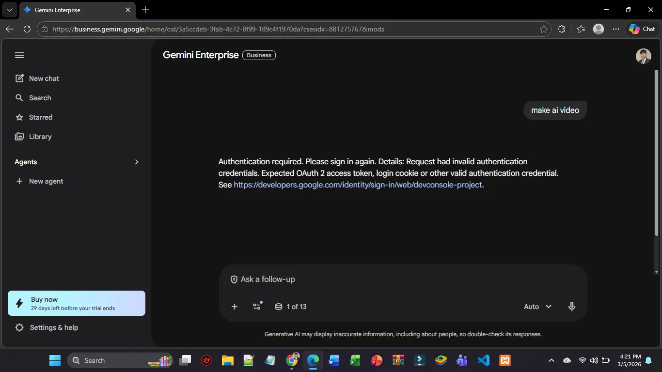Image resolution: width=662 pixels, height=372 pixels.
Task: Go back with browser back arrow
Action: (x=10, y=29)
